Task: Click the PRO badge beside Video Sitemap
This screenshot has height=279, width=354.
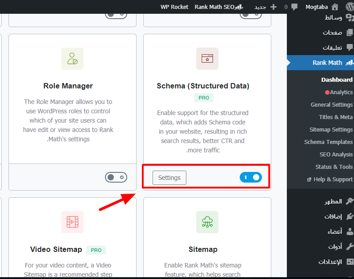Action: [x=96, y=250]
